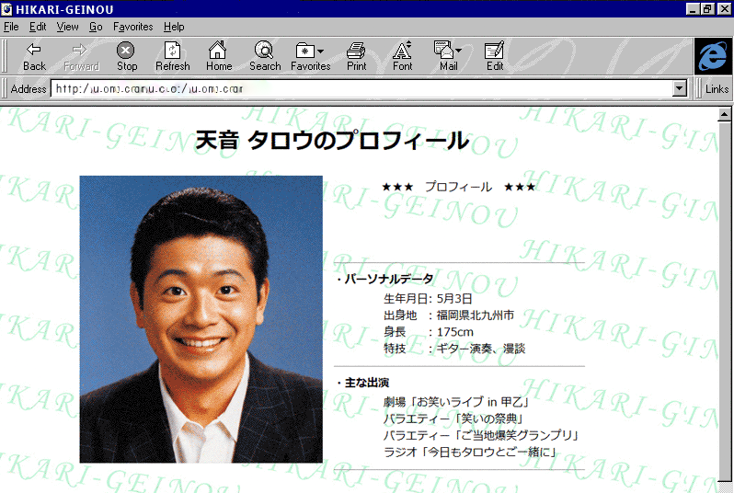Expand the Favorites toolbar dropdown

click(x=320, y=51)
